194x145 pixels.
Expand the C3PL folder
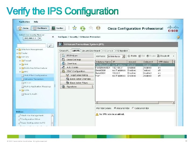(20, 90)
